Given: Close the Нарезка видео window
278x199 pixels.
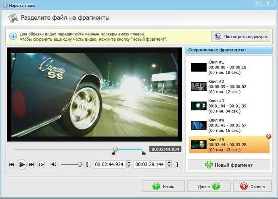Looking at the screenshot, I should pyautogui.click(x=268, y=3).
